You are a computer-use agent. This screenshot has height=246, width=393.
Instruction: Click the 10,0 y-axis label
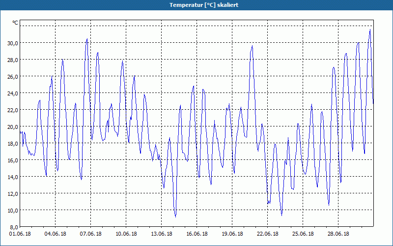[13, 211]
